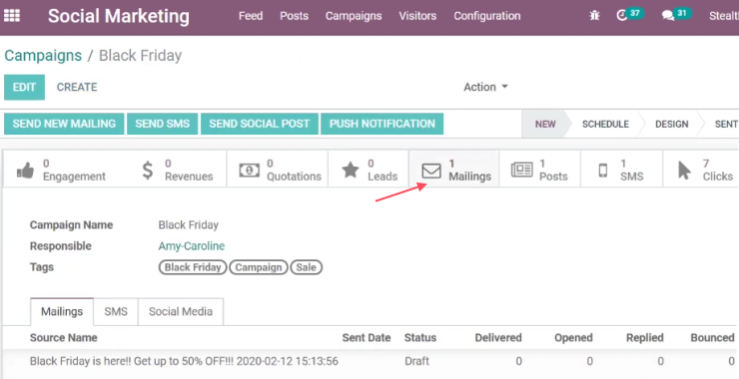The width and height of the screenshot is (739, 379).
Task: Open the Feed menu
Action: 251,16
